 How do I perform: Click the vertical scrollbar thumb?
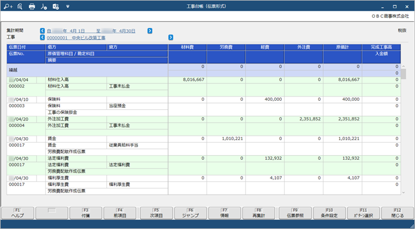click(x=403, y=74)
